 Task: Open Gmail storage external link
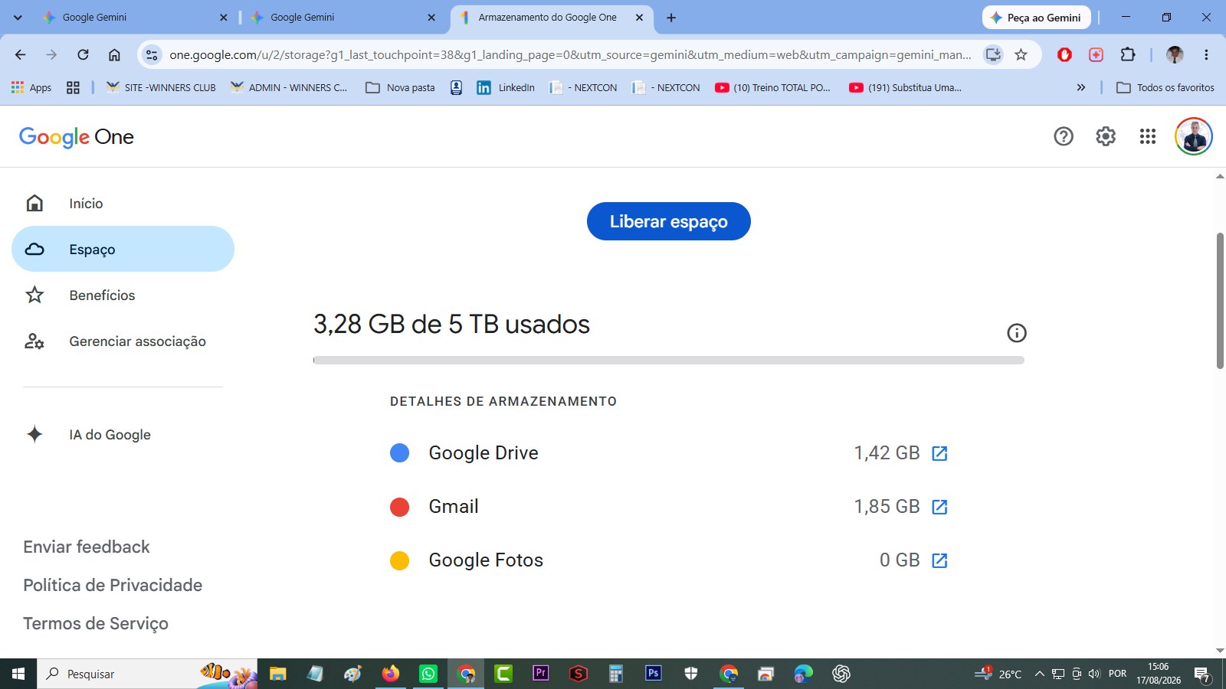[x=939, y=507]
